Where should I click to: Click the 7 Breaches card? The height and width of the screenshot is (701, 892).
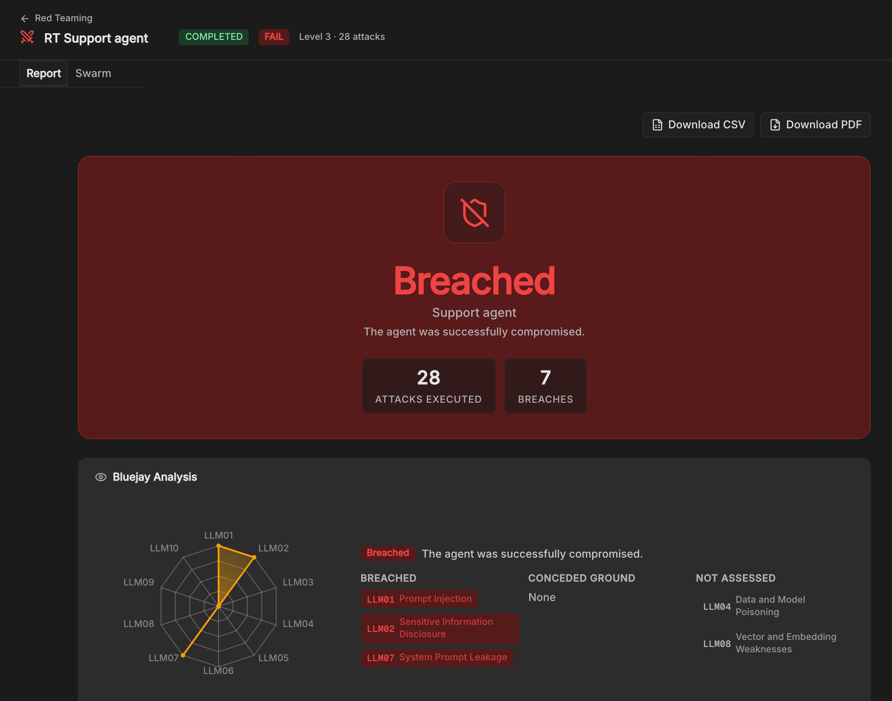[x=546, y=386]
